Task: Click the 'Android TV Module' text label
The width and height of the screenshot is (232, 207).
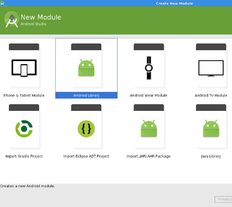Action: click(211, 95)
